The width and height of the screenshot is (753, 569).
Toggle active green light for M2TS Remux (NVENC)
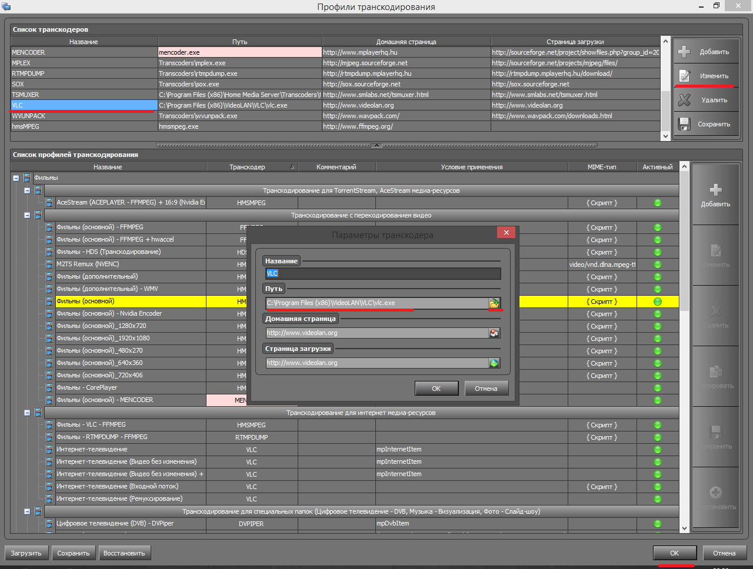pos(658,265)
